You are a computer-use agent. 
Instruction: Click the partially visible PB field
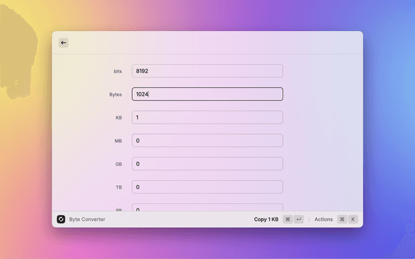point(207,208)
